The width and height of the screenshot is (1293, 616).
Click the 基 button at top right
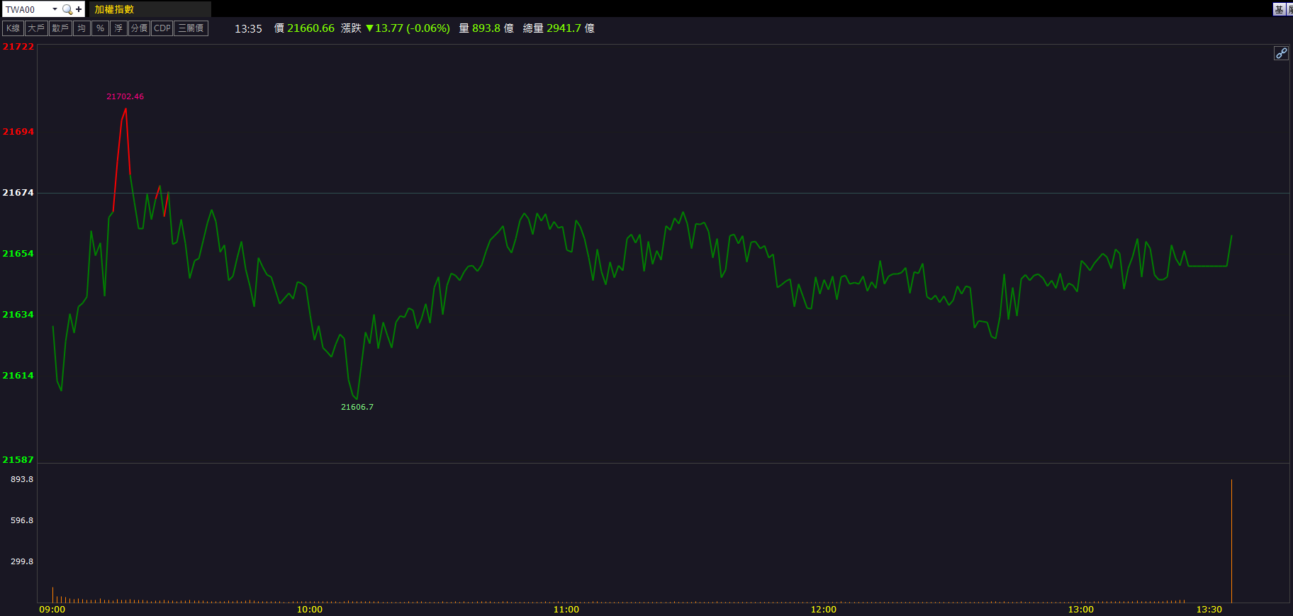1279,9
